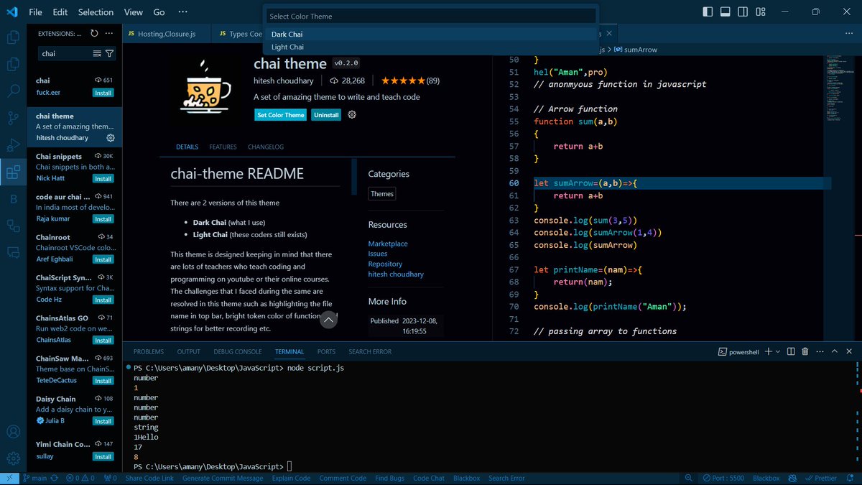Close the terminal panel
Viewport: 862px width, 485px height.
click(x=848, y=351)
